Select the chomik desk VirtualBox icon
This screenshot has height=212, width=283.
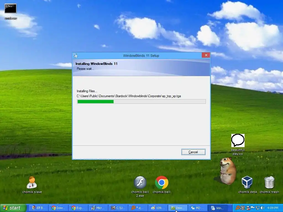(248, 185)
